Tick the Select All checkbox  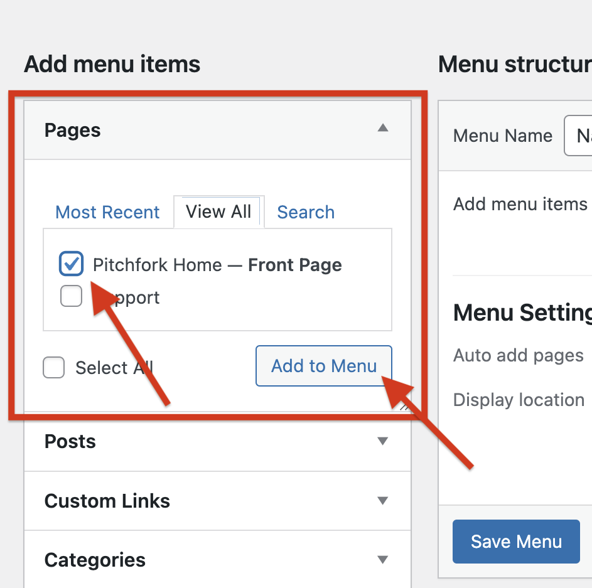pyautogui.click(x=53, y=367)
